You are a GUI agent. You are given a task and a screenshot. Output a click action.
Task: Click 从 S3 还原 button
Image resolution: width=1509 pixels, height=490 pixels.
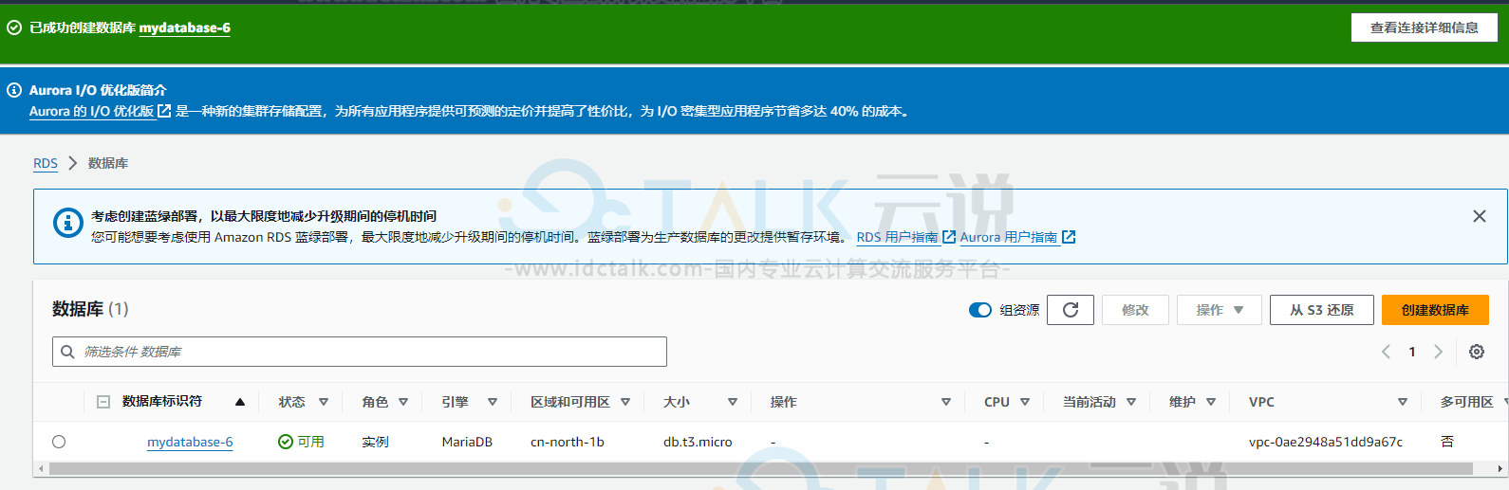pyautogui.click(x=1321, y=310)
